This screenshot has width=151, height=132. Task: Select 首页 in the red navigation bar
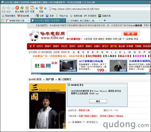32,46
